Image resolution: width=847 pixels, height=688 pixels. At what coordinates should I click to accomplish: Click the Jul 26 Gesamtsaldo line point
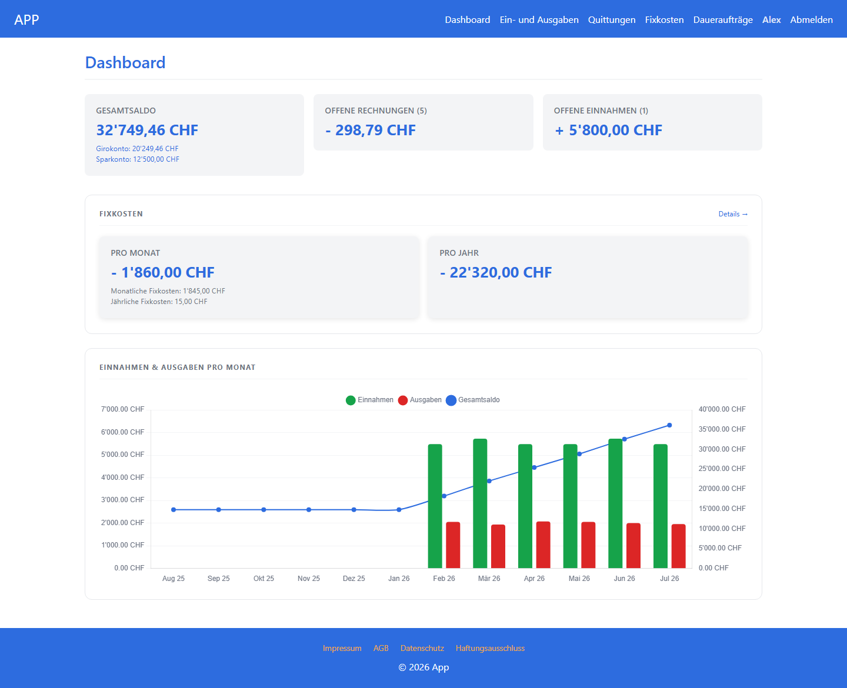coord(669,425)
